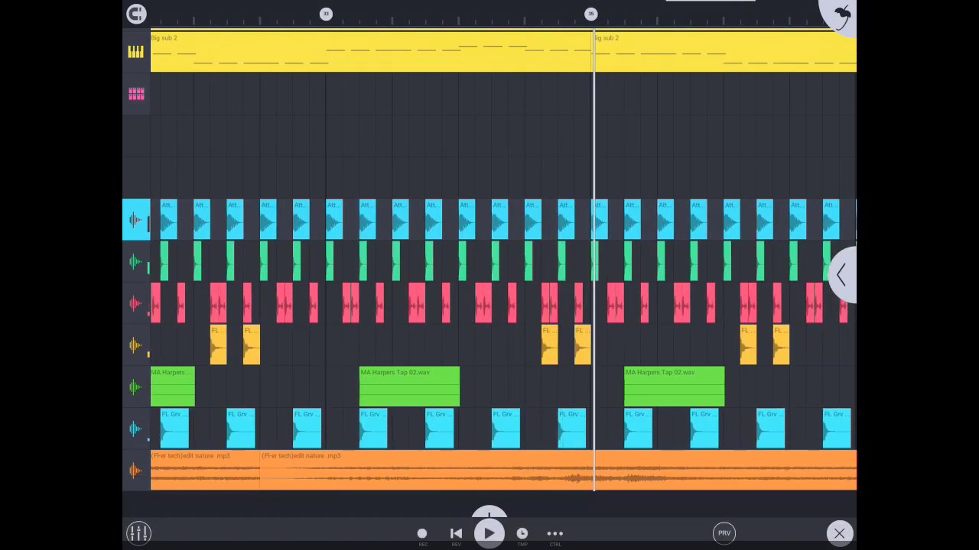This screenshot has width=979, height=550.
Task: Select the MA Harpers Tap 02.wav clip after the playhead
Action: point(675,387)
